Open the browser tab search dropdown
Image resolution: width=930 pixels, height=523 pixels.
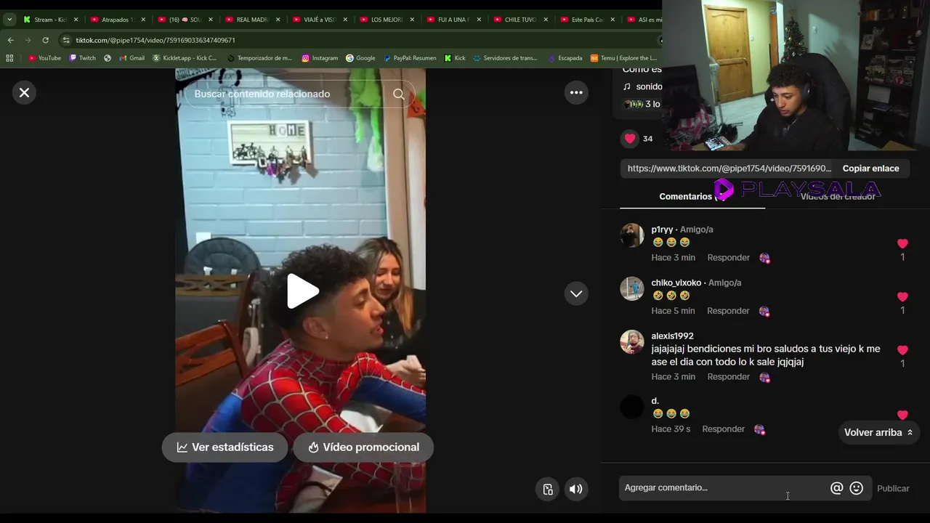[9, 20]
